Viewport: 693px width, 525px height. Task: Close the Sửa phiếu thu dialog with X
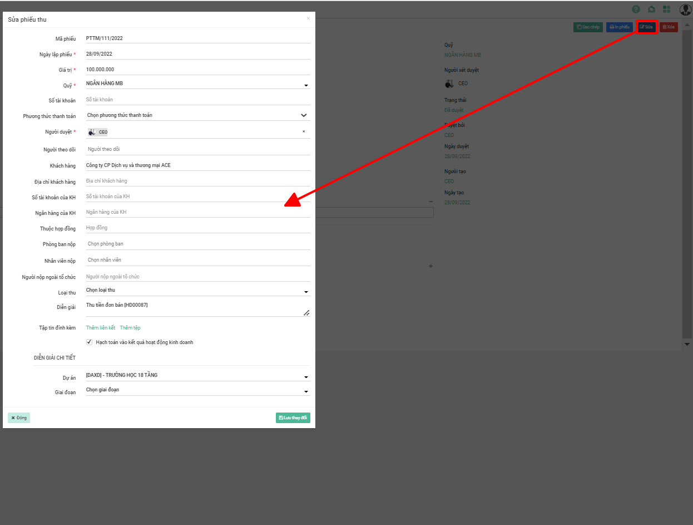click(x=309, y=18)
